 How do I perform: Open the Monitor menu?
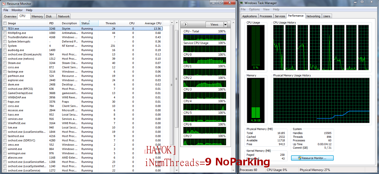(17, 10)
